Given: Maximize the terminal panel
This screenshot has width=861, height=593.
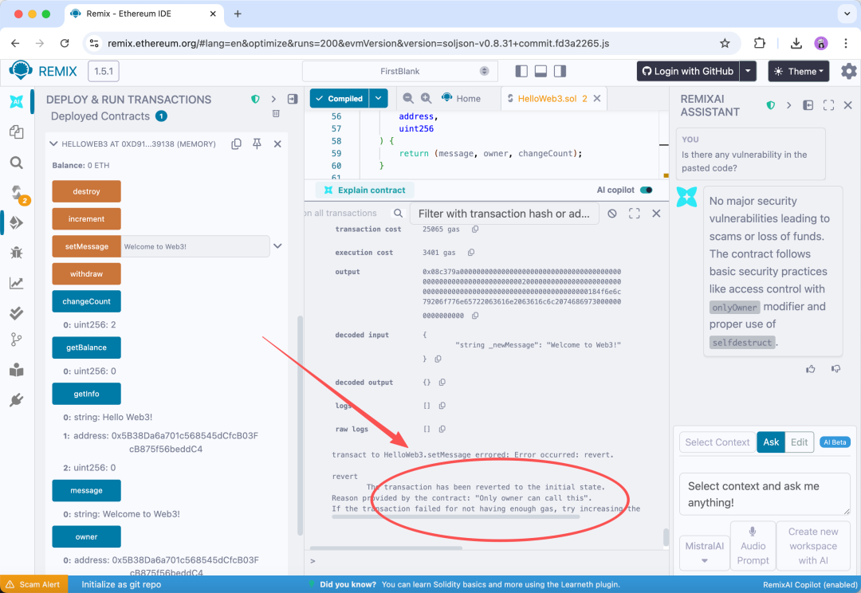Looking at the screenshot, I should point(635,214).
